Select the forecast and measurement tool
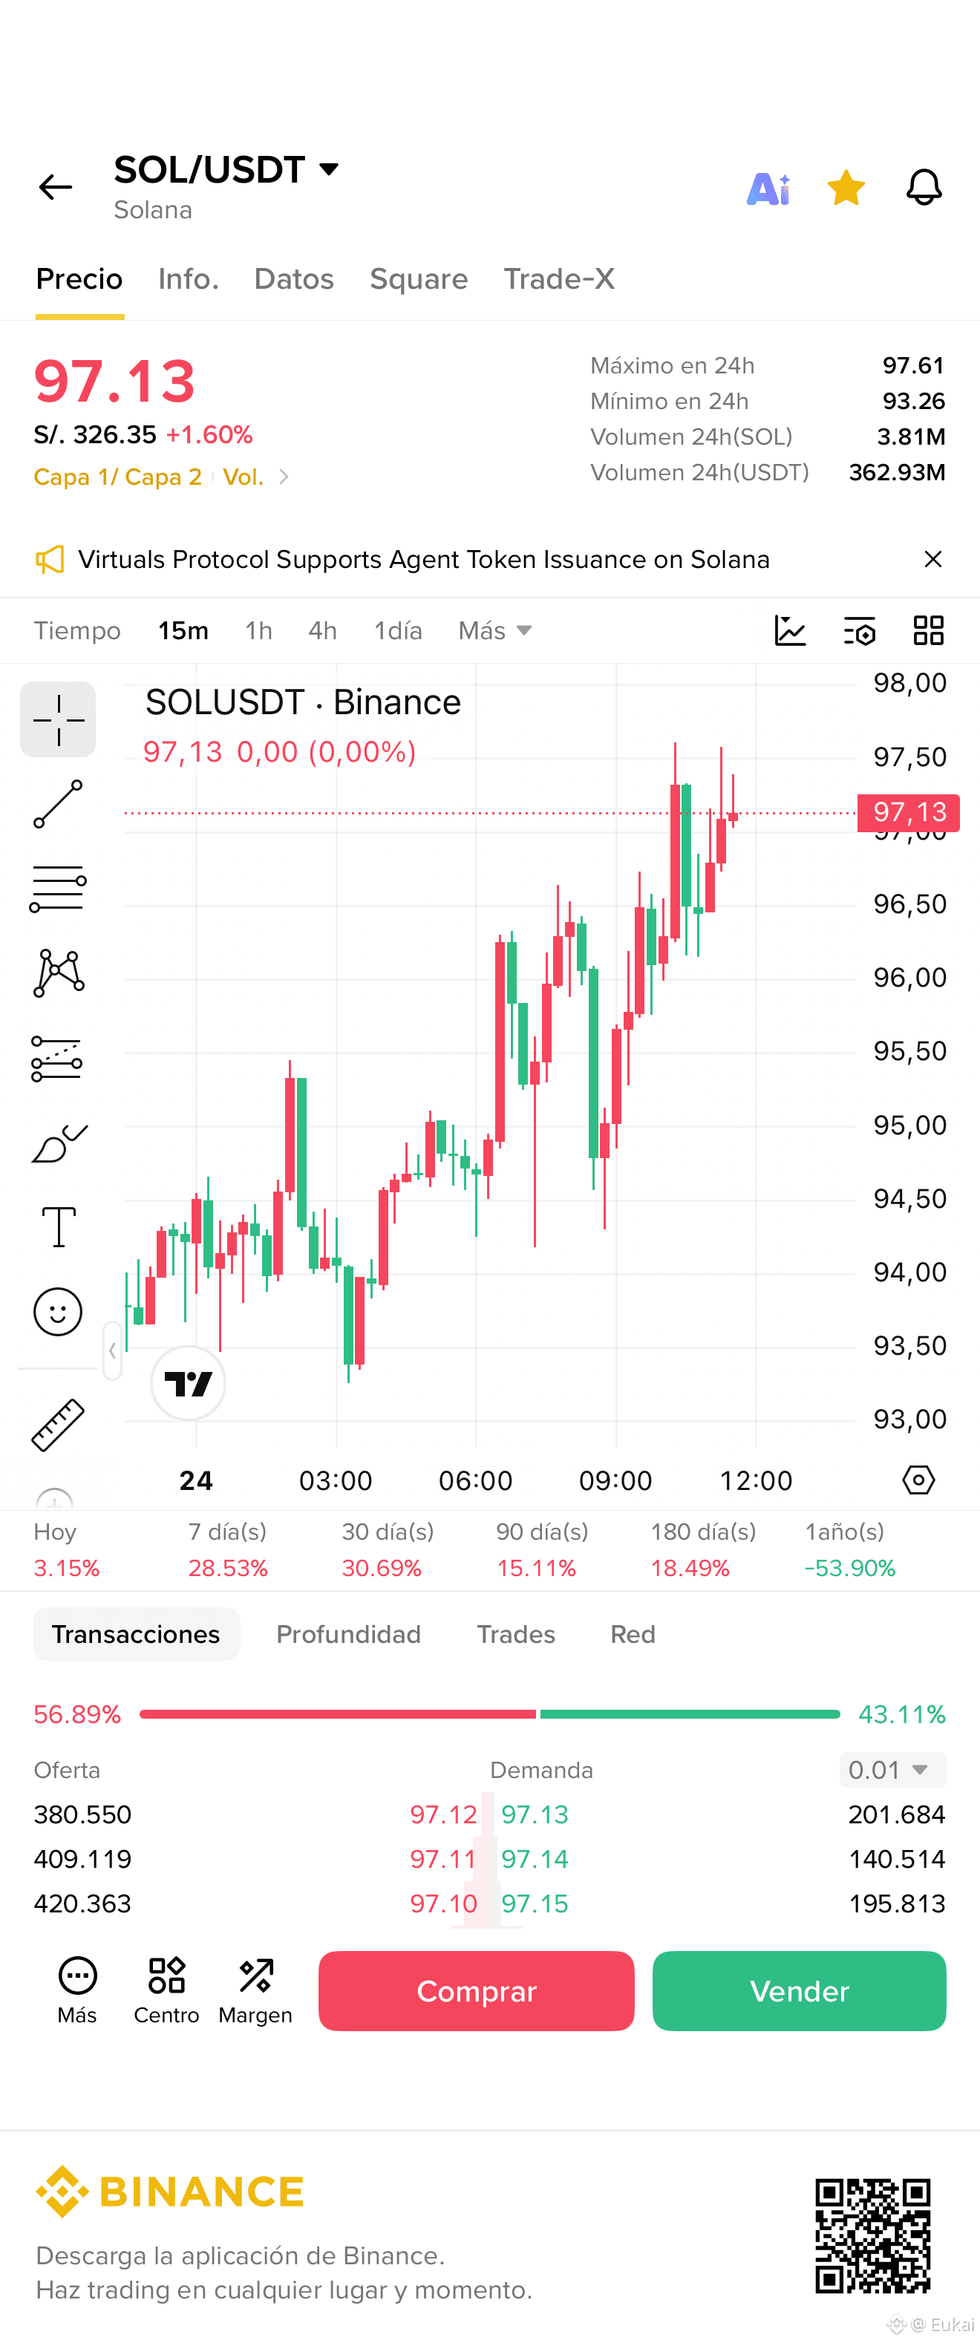This screenshot has width=980, height=2343. [x=57, y=1059]
